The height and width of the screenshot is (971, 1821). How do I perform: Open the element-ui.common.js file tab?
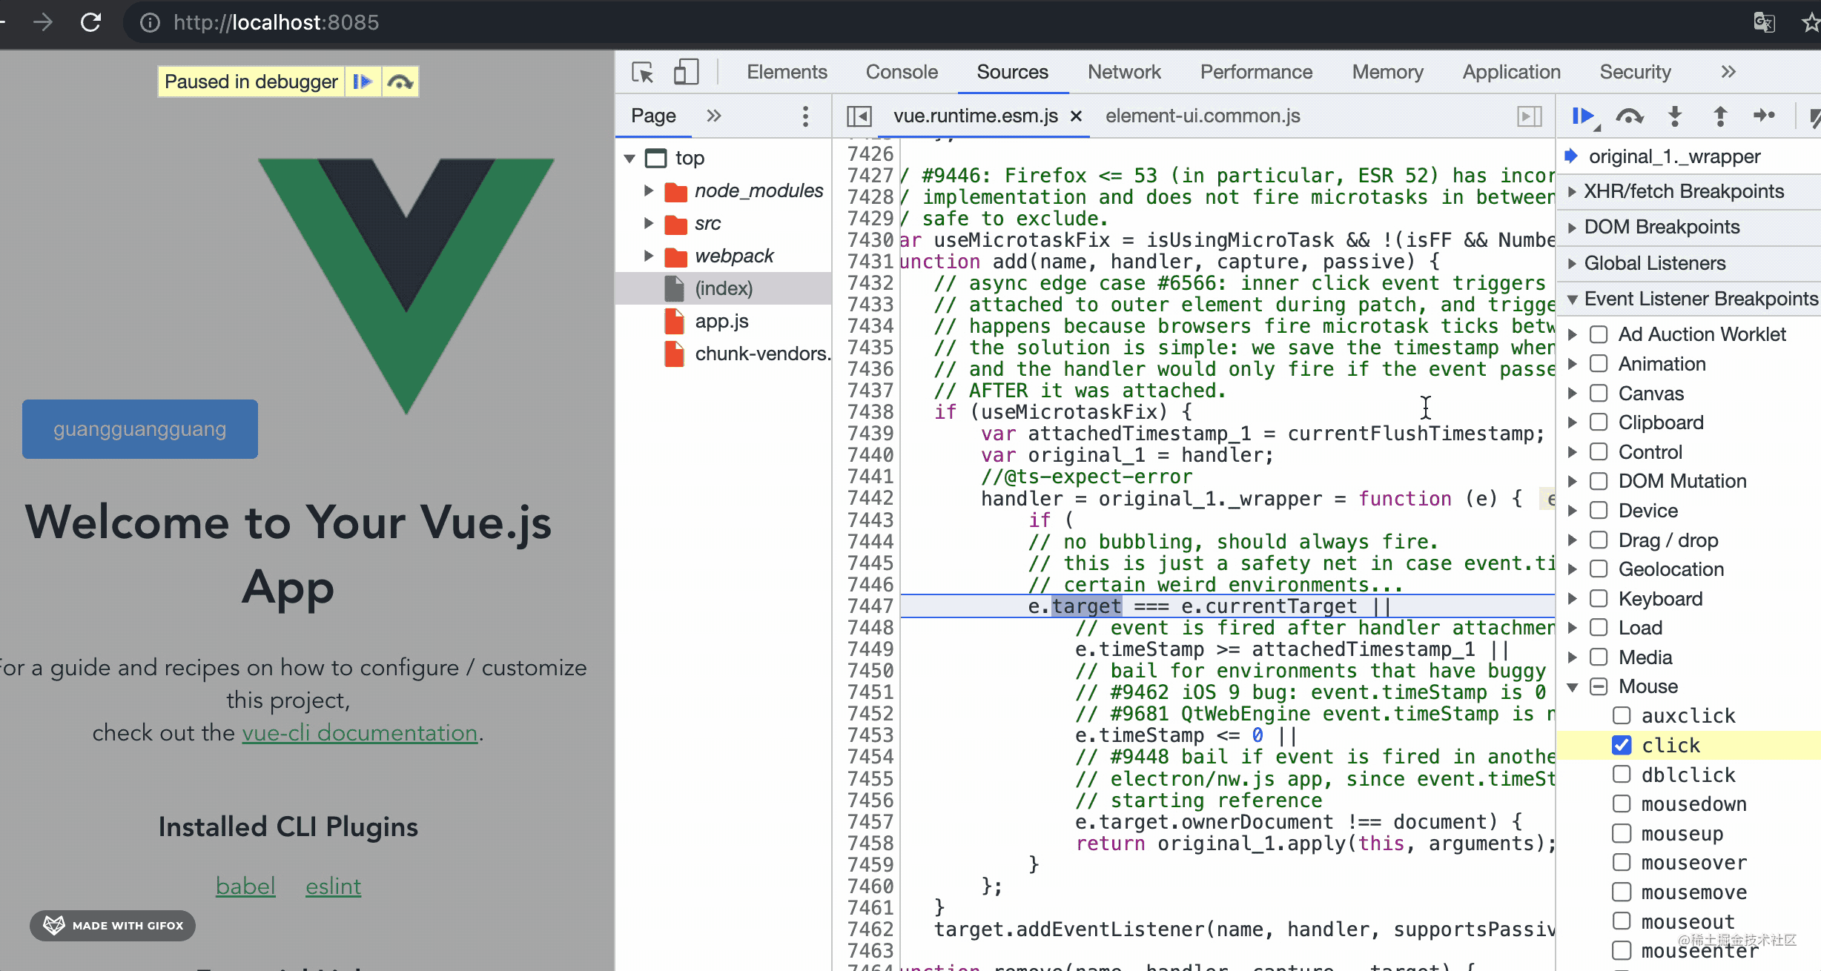[x=1202, y=116]
